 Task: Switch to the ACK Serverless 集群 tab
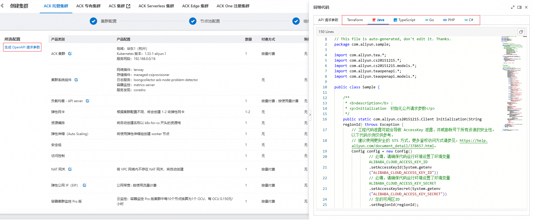[156, 6]
